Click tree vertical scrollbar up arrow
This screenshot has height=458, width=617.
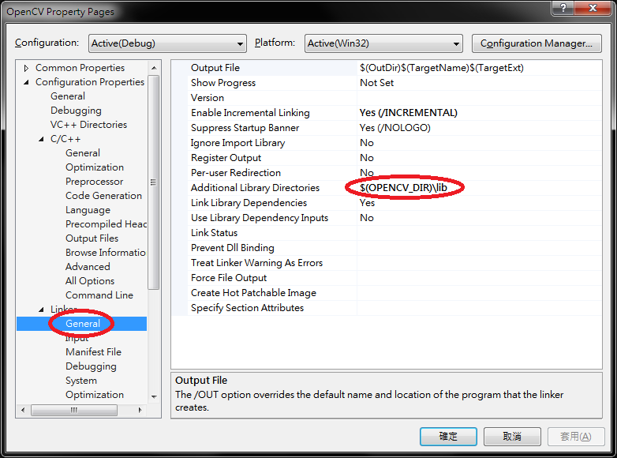pyautogui.click(x=154, y=68)
